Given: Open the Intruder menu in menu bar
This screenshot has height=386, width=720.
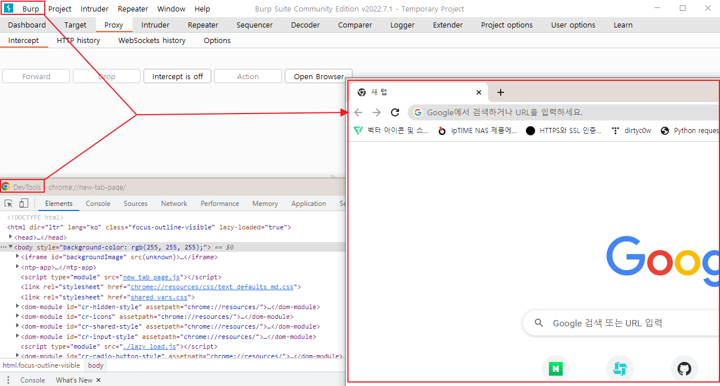Looking at the screenshot, I should pos(95,9).
